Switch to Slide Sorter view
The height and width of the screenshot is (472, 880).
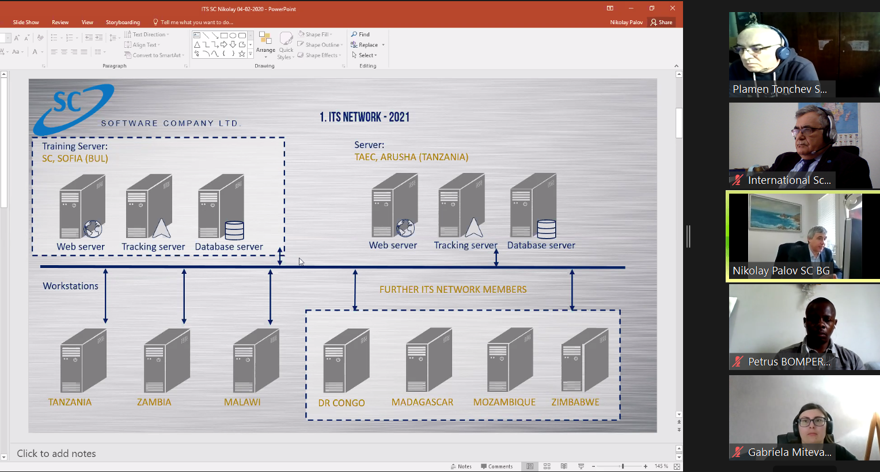[547, 466]
